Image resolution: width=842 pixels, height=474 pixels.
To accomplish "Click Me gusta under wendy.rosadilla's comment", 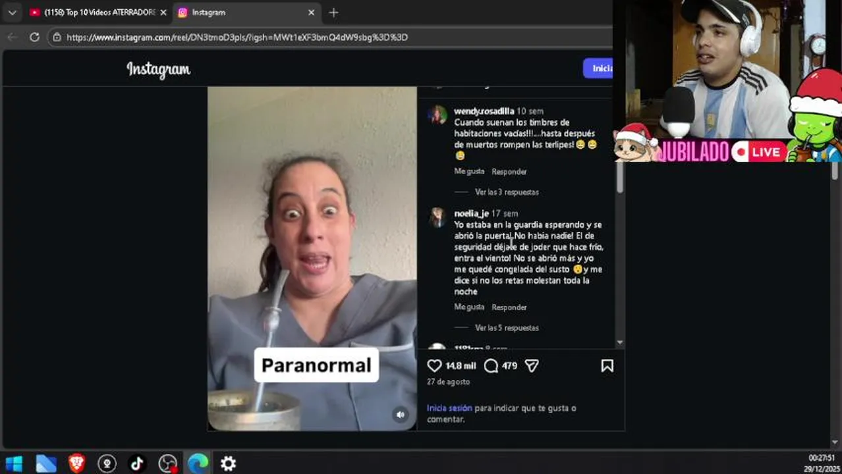I will pyautogui.click(x=469, y=171).
